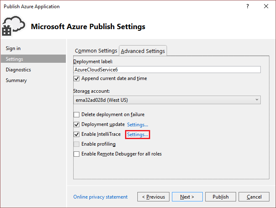Uncheck Append current date and time
Image resolution: width=276 pixels, height=208 pixels.
pyautogui.click(x=77, y=78)
